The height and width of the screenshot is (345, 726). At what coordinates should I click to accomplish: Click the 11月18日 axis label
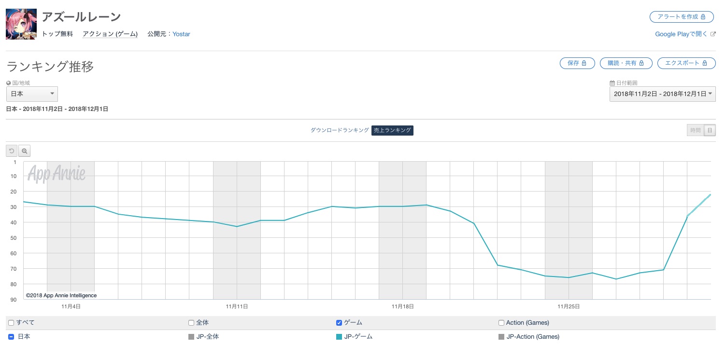pos(403,306)
